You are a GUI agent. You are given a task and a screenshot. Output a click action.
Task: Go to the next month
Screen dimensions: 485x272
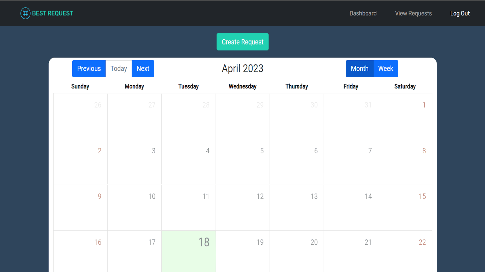tap(143, 69)
